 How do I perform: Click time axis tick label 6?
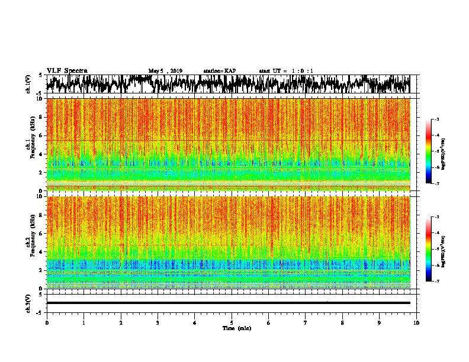click(269, 323)
